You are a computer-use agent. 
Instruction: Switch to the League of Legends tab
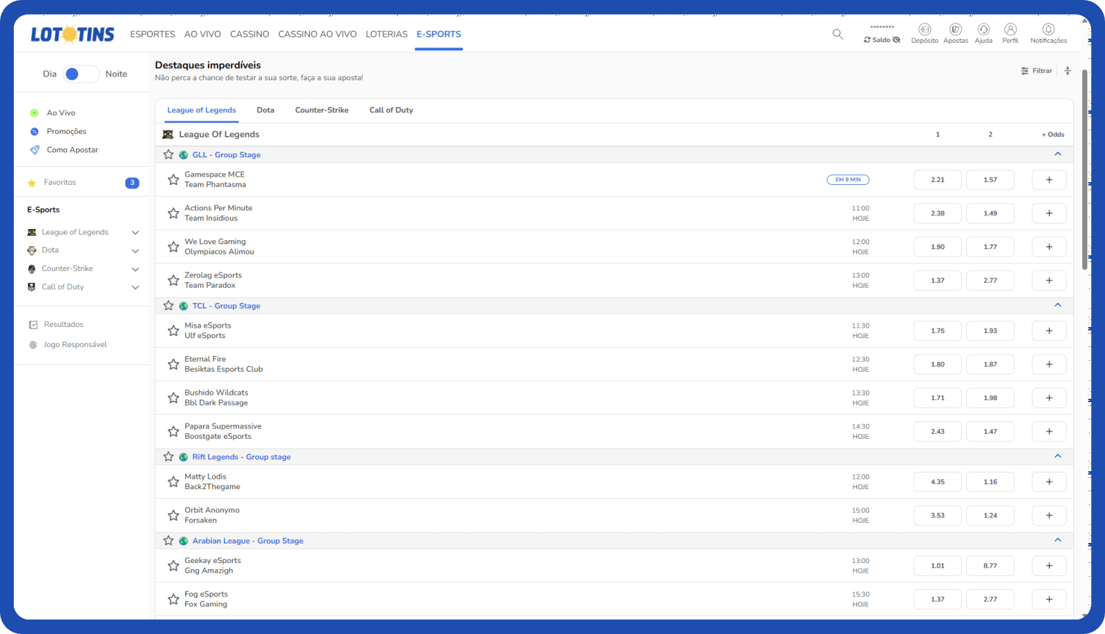point(202,110)
